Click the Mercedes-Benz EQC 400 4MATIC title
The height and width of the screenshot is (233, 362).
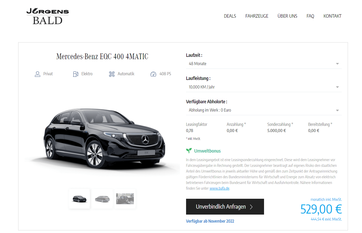(102, 57)
